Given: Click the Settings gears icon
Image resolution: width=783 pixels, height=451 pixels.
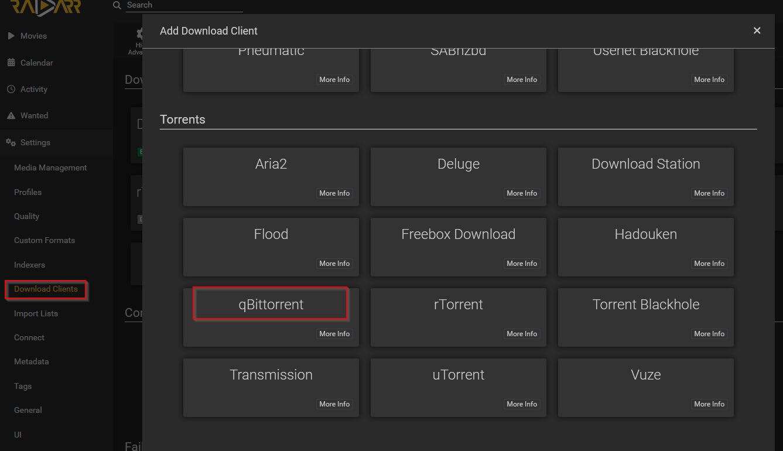Looking at the screenshot, I should 11,142.
